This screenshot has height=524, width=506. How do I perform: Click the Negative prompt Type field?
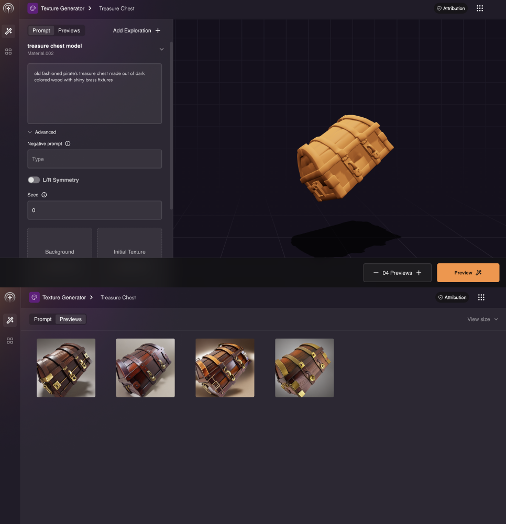(95, 159)
